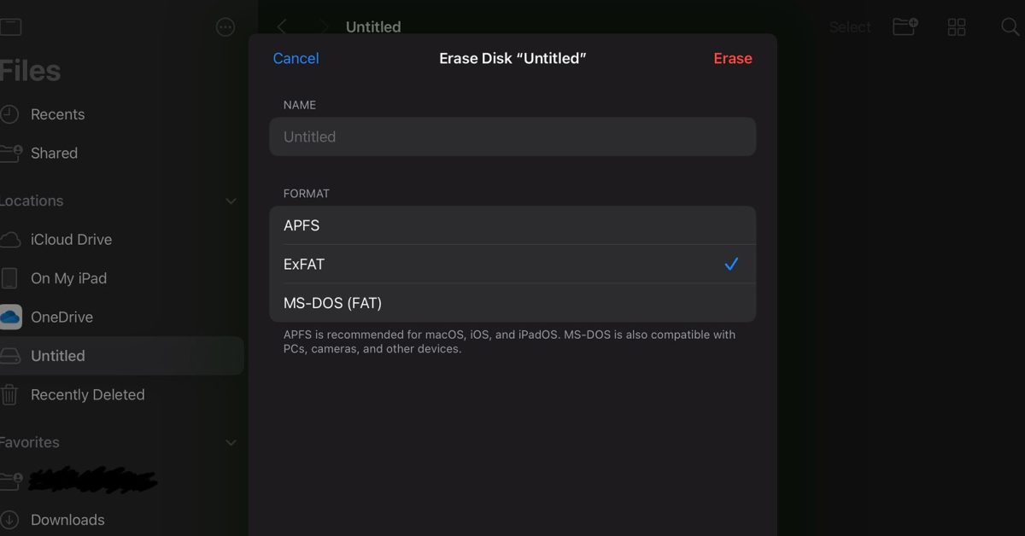Pick the MS-DOS (FAT) format
This screenshot has height=536, width=1025.
(512, 303)
